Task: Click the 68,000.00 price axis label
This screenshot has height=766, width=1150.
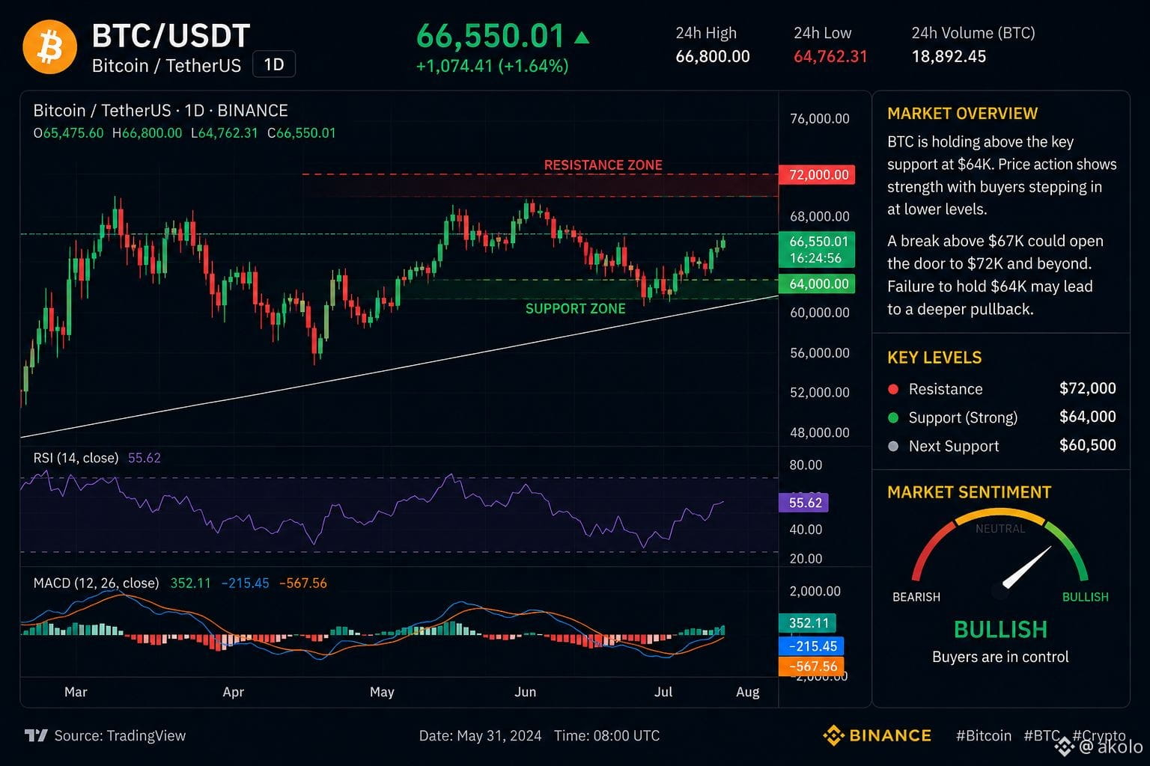Action: 820,217
